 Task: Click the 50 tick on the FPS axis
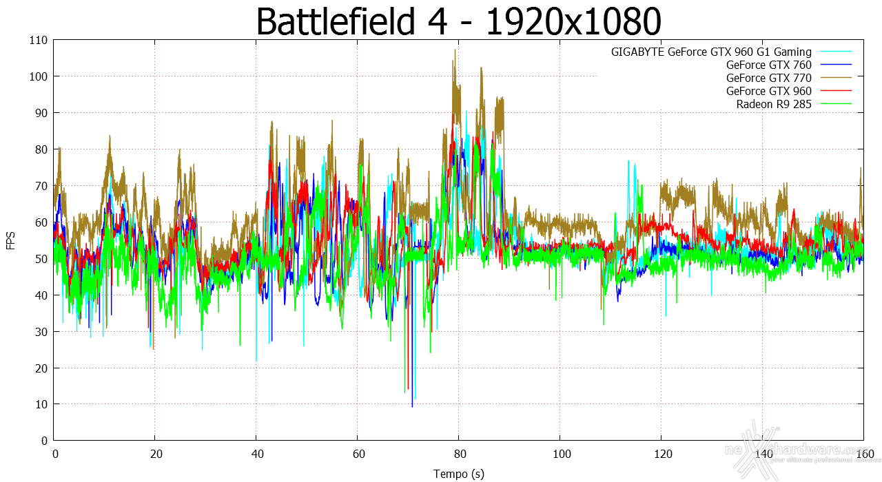coord(41,259)
